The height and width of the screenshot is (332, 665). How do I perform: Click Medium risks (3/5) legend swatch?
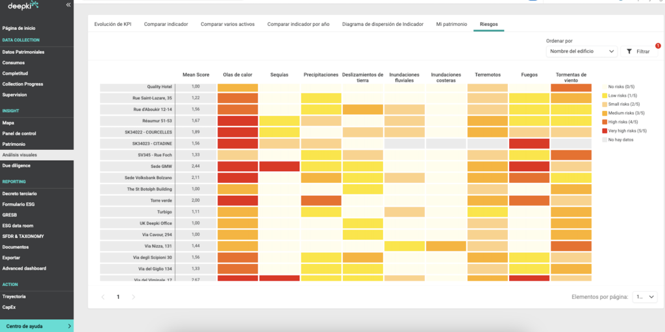(604, 113)
